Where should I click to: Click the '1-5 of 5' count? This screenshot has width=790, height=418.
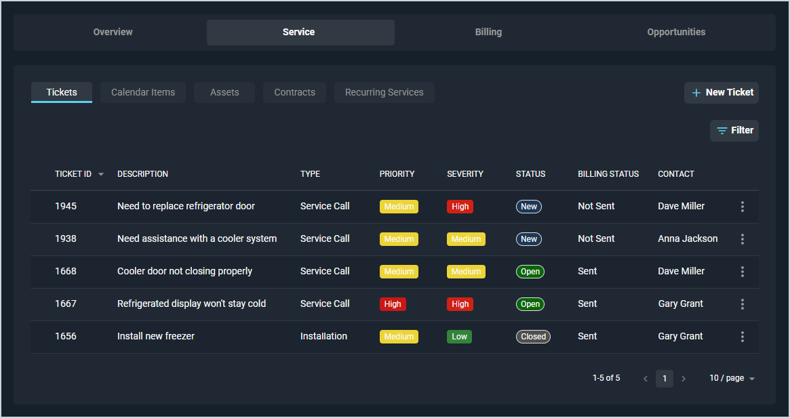[x=606, y=378]
